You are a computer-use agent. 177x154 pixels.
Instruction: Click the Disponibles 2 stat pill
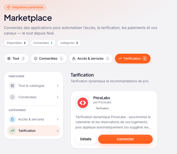click(16, 43)
